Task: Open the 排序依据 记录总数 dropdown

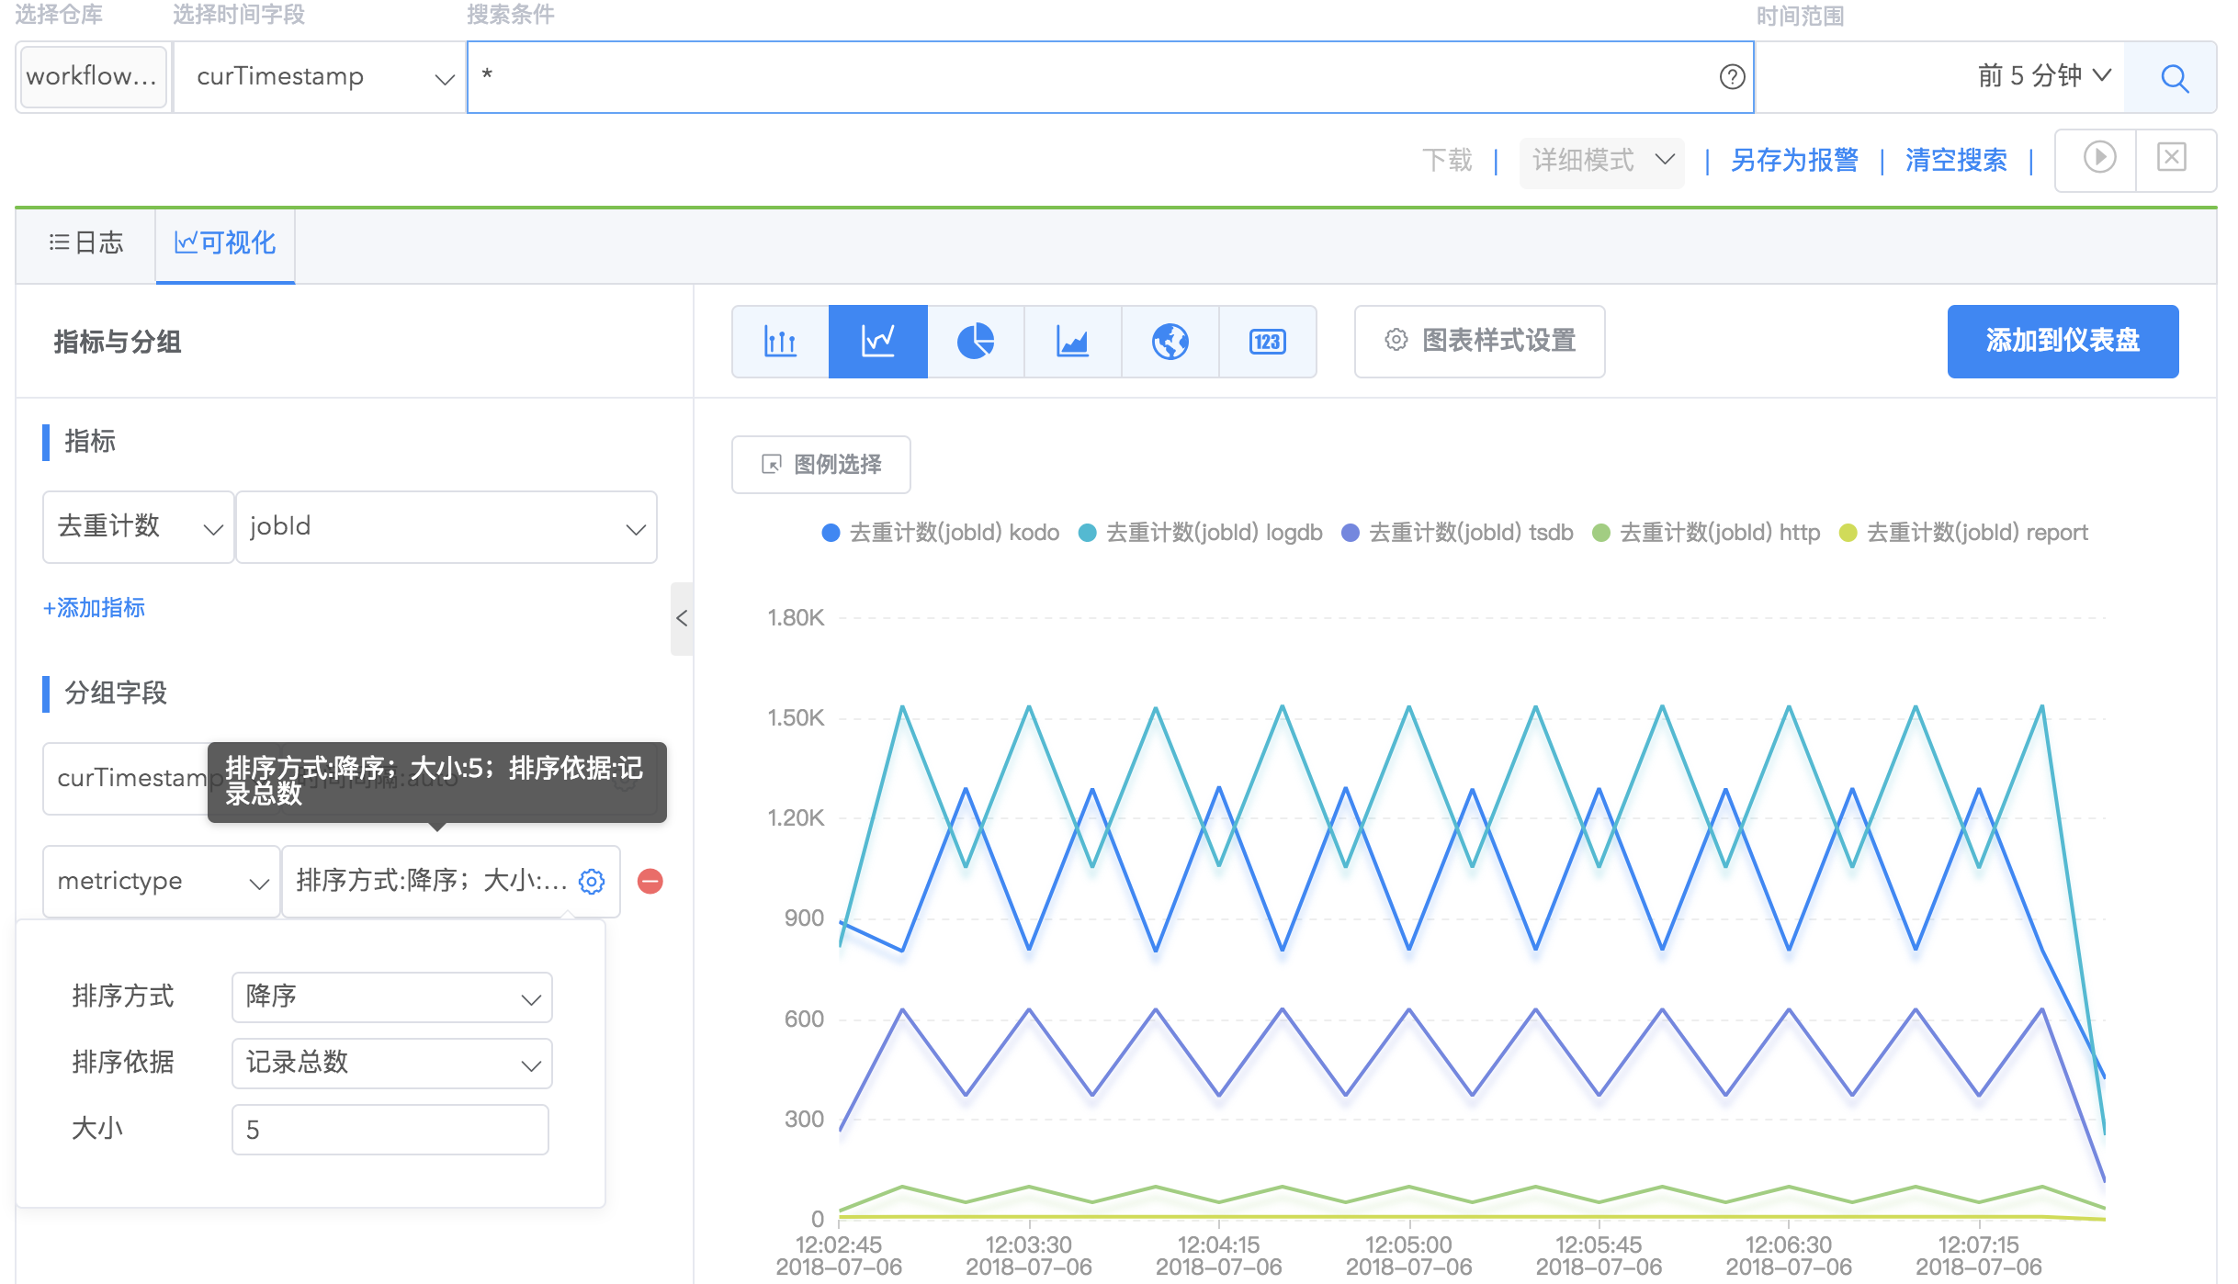Action: pyautogui.click(x=392, y=1064)
